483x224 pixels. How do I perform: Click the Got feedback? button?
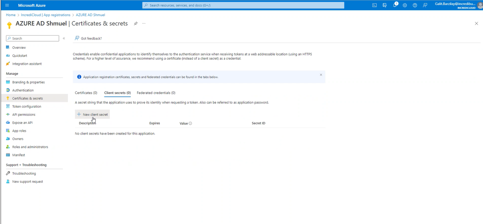point(88,38)
